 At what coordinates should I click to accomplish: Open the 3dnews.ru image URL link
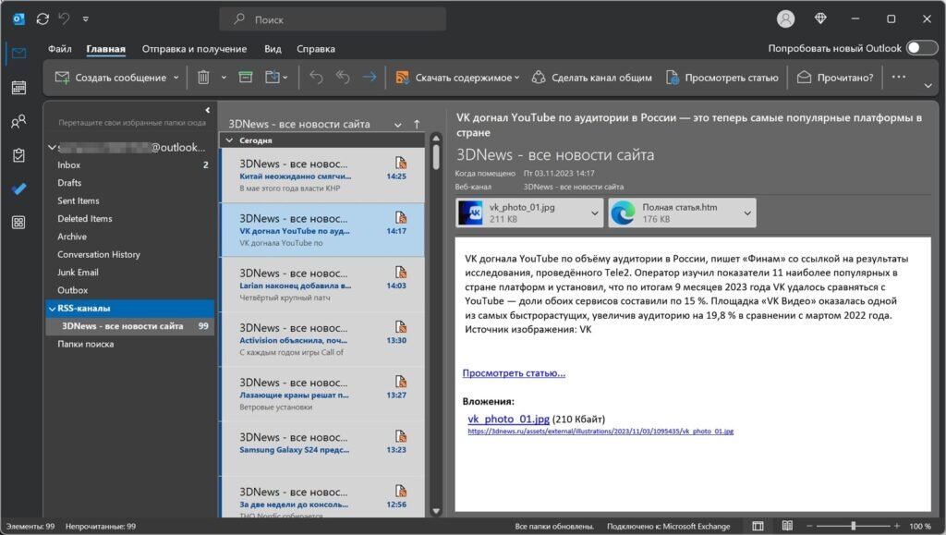tap(600, 432)
